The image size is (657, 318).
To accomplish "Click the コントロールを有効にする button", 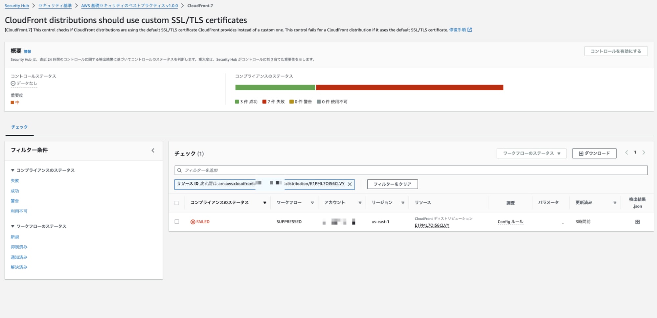I will coord(616,51).
